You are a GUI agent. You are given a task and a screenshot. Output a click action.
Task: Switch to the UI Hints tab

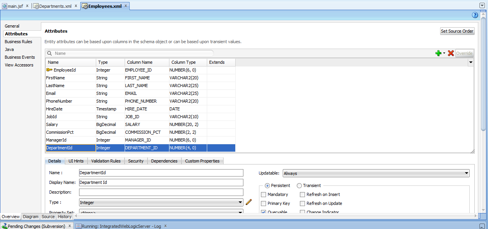pos(76,161)
